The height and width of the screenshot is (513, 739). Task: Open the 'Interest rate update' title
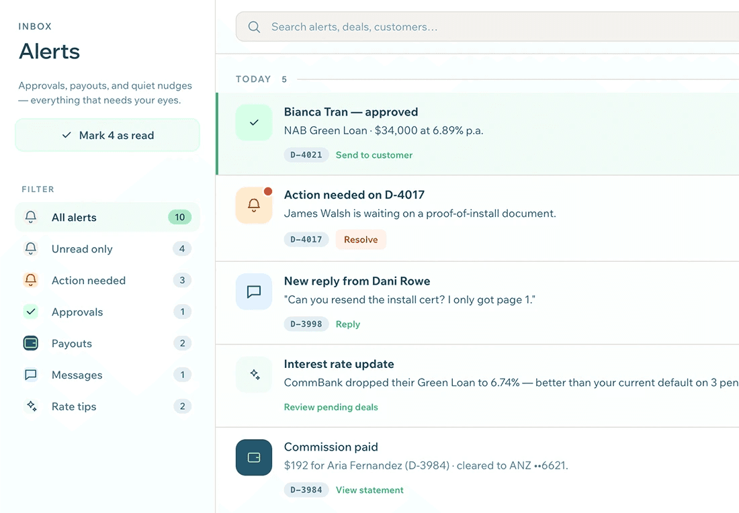[339, 364]
